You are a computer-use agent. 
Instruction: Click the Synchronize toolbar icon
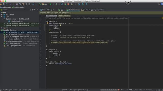pos(7,4)
